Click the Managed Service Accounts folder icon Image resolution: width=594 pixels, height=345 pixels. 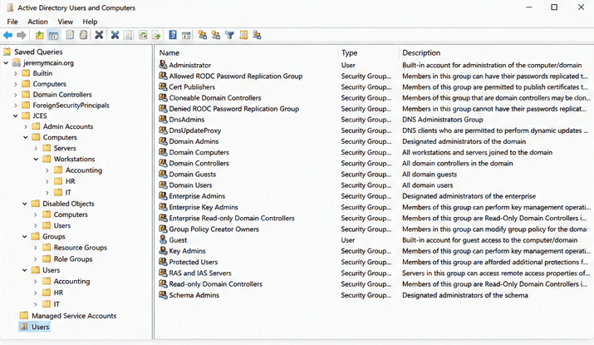pos(24,315)
